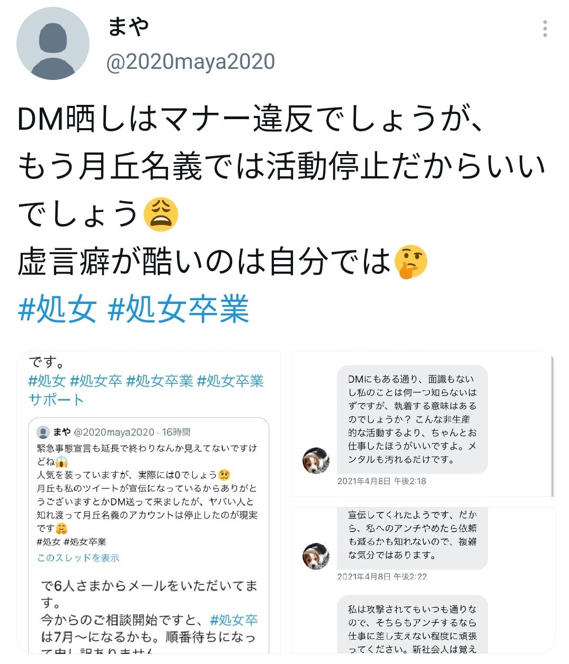This screenshot has height=664, width=569.
Task: Open the #処女卒業 hashtag in main tweet
Action: coord(178,309)
